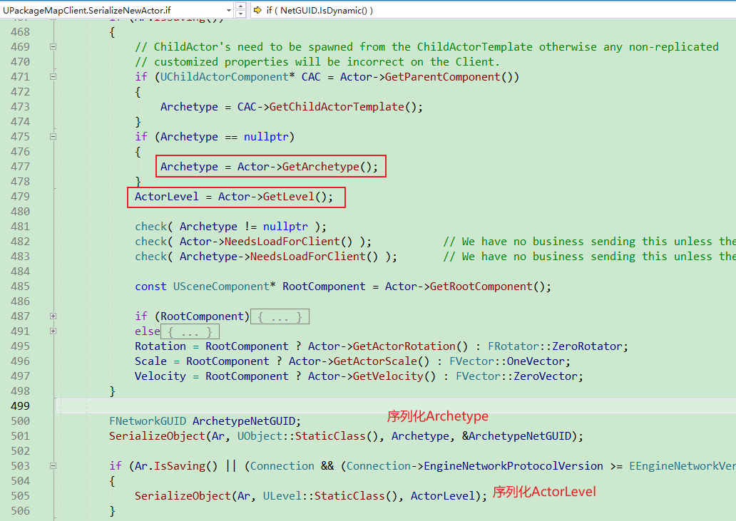Expand the collapsed else block at line 491
This screenshot has height=521, width=736.
tap(53, 331)
